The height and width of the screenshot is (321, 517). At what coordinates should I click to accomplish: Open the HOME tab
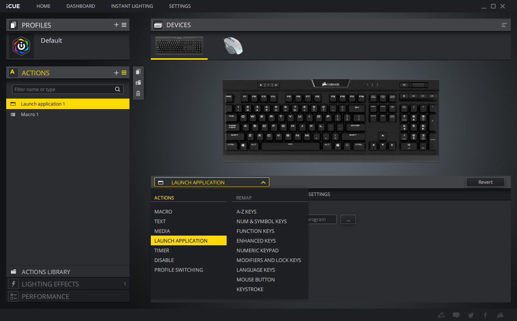[x=44, y=6]
